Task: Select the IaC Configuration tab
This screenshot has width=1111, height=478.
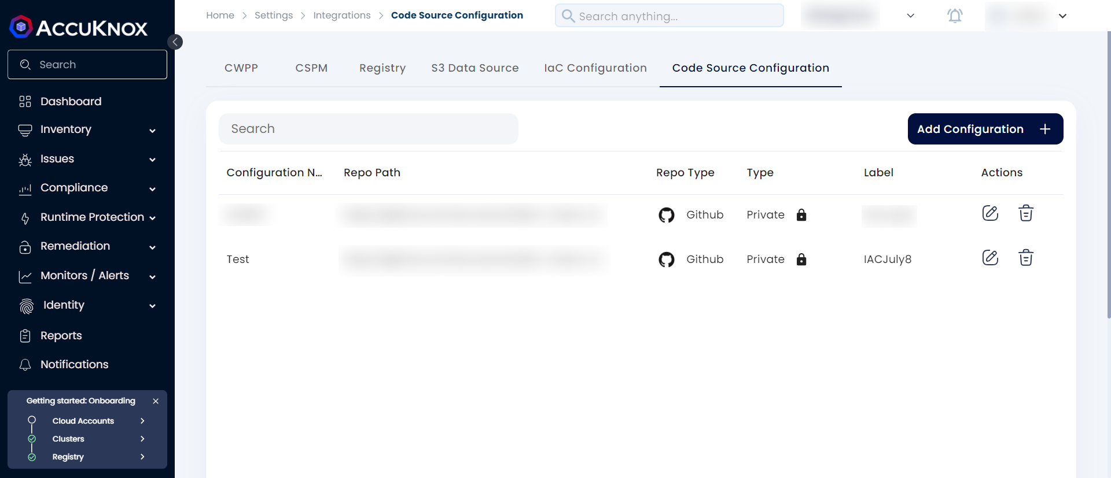Action: 595,68
